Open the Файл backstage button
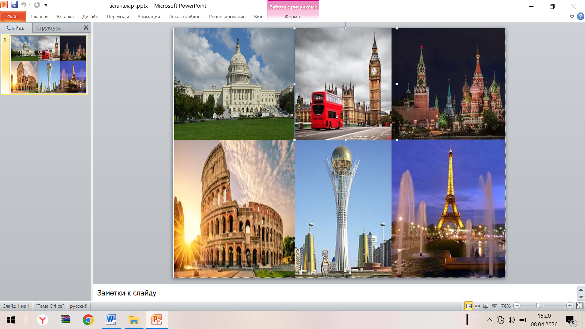This screenshot has height=329, width=585. click(13, 17)
